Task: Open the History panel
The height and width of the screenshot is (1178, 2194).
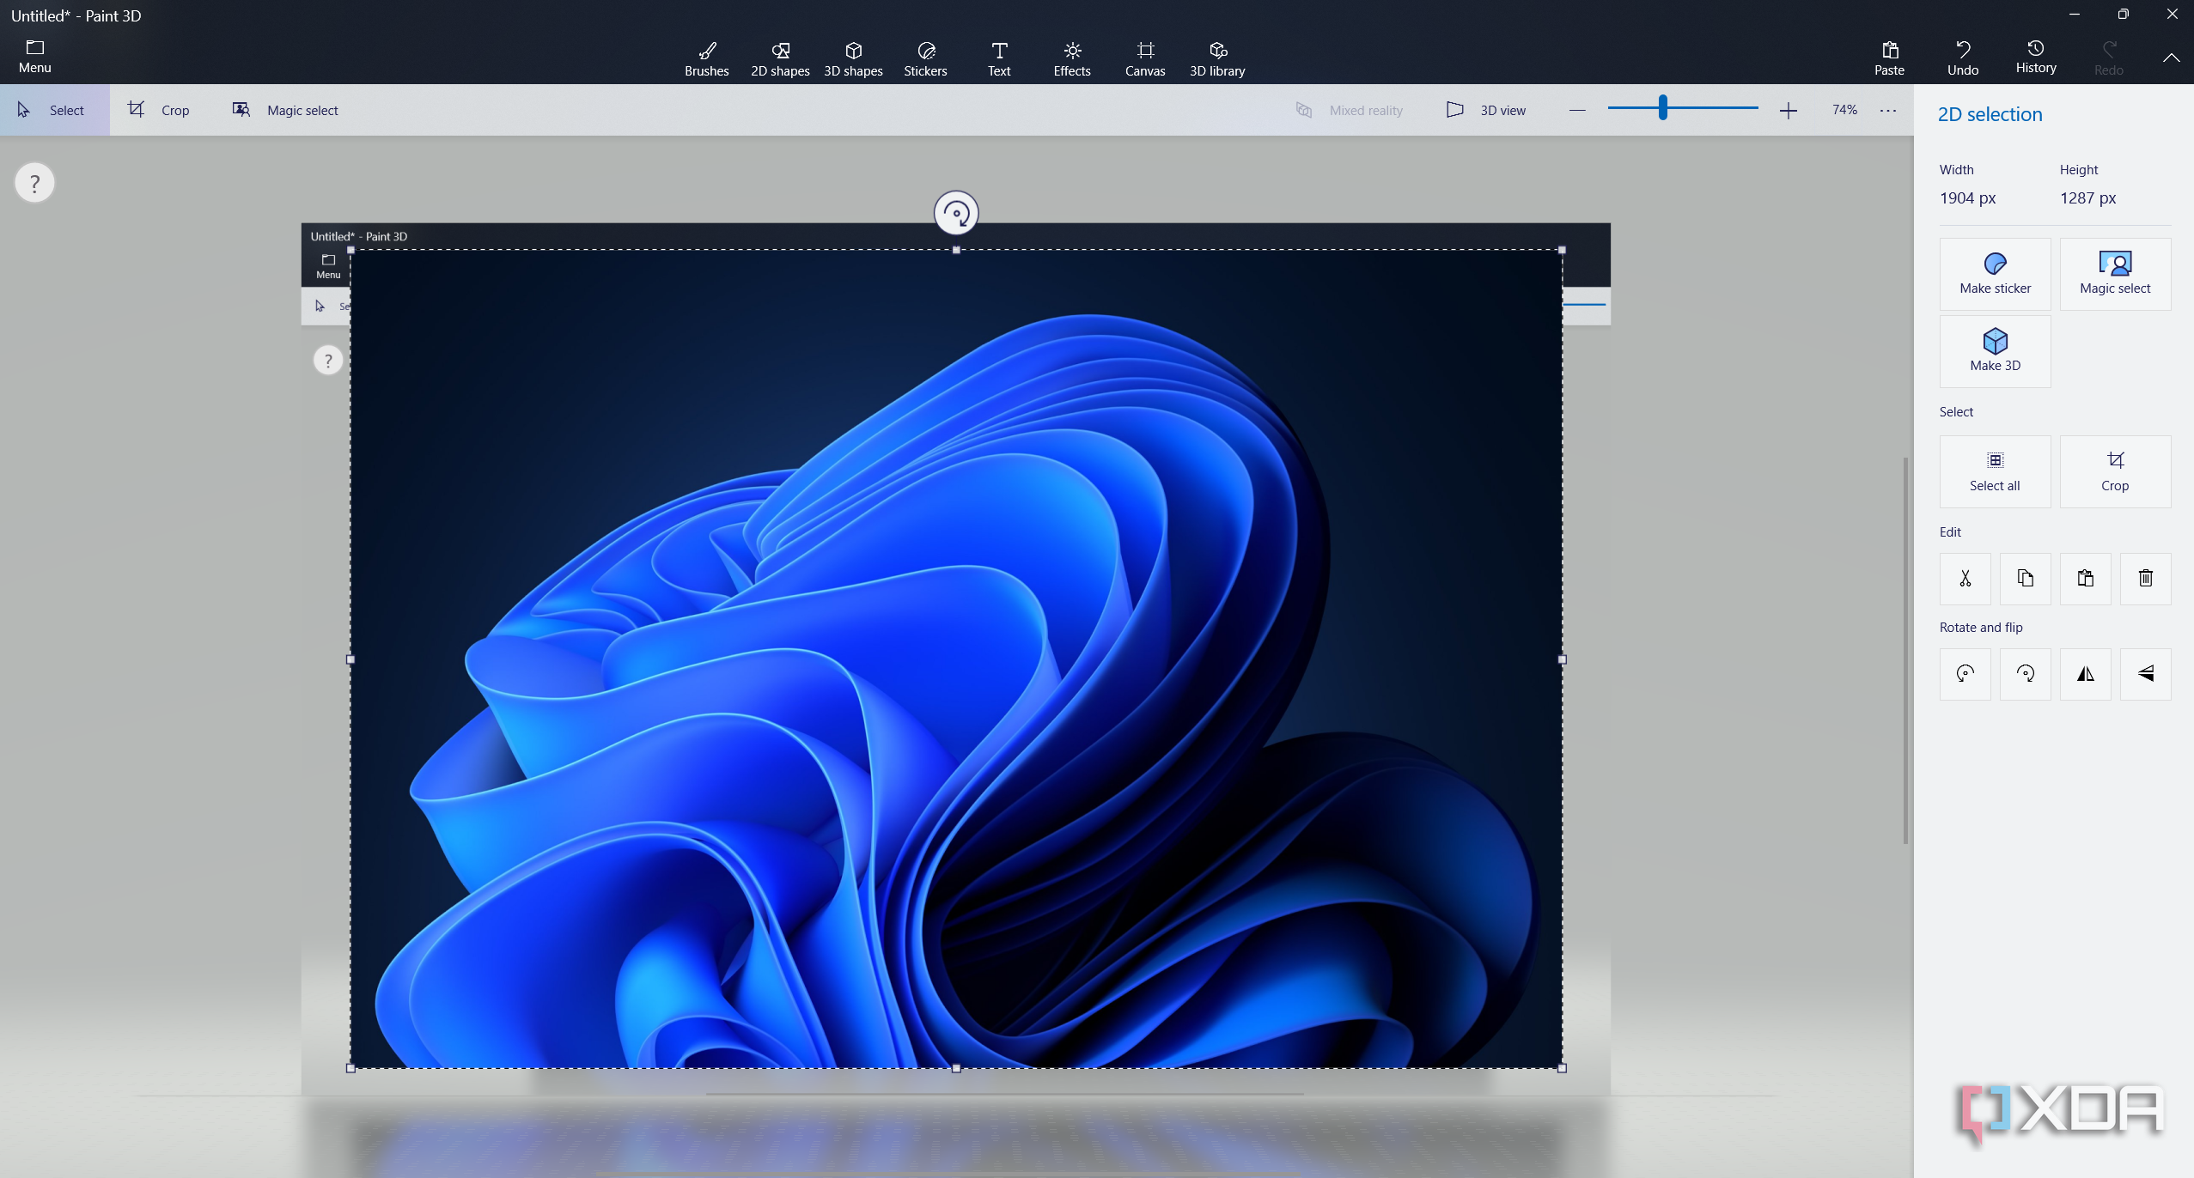Action: point(2036,57)
